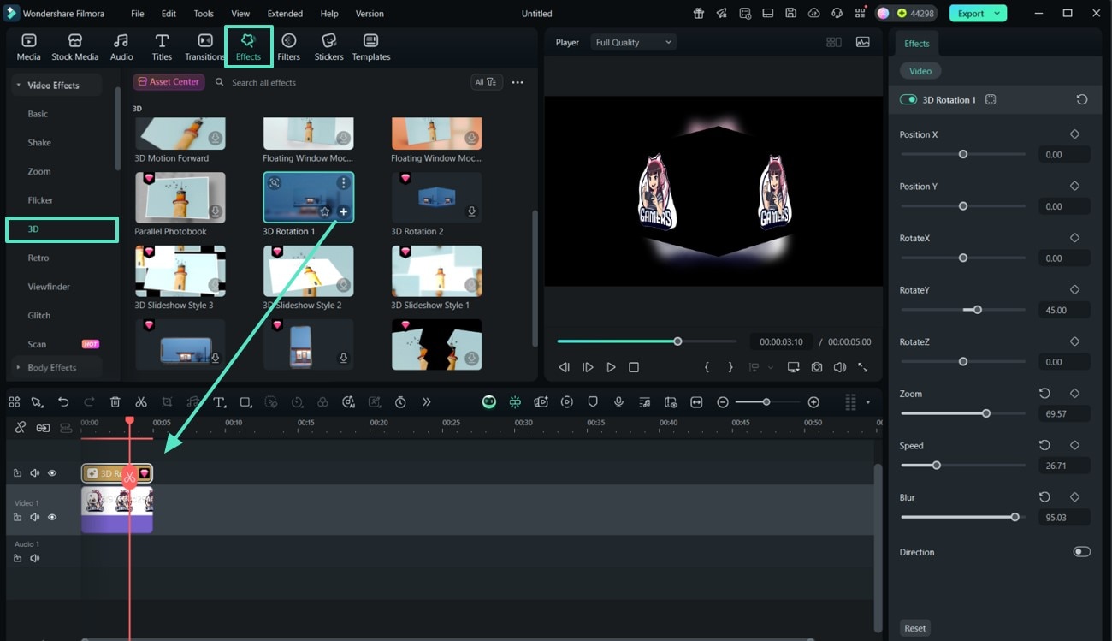This screenshot has width=1112, height=641.
Task: Play the preview video
Action: click(x=611, y=367)
